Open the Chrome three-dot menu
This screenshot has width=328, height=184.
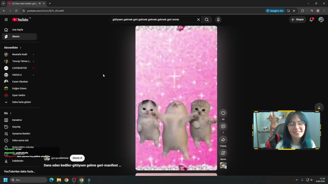(x=324, y=11)
